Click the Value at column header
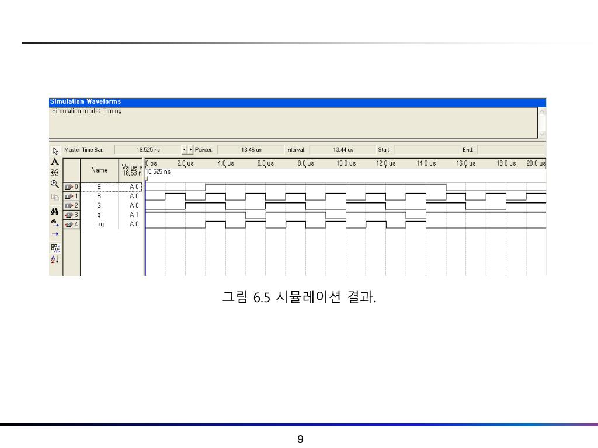The height and width of the screenshot is (448, 598). click(x=131, y=170)
